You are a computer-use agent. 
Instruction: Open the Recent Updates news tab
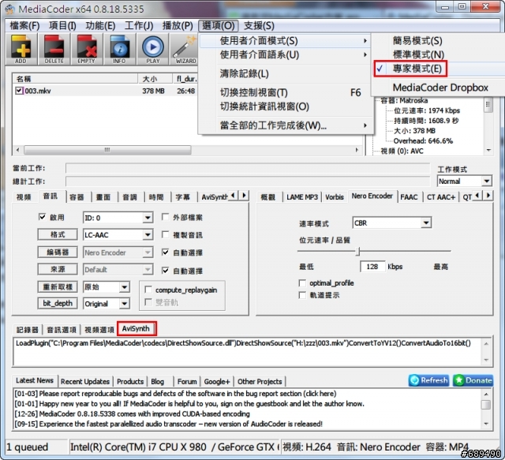(x=85, y=381)
